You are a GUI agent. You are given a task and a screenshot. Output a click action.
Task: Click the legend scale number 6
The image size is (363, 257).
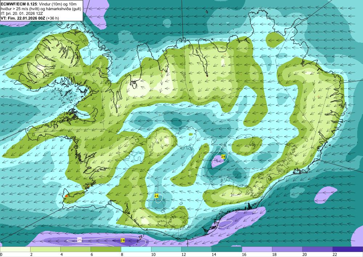92,254
